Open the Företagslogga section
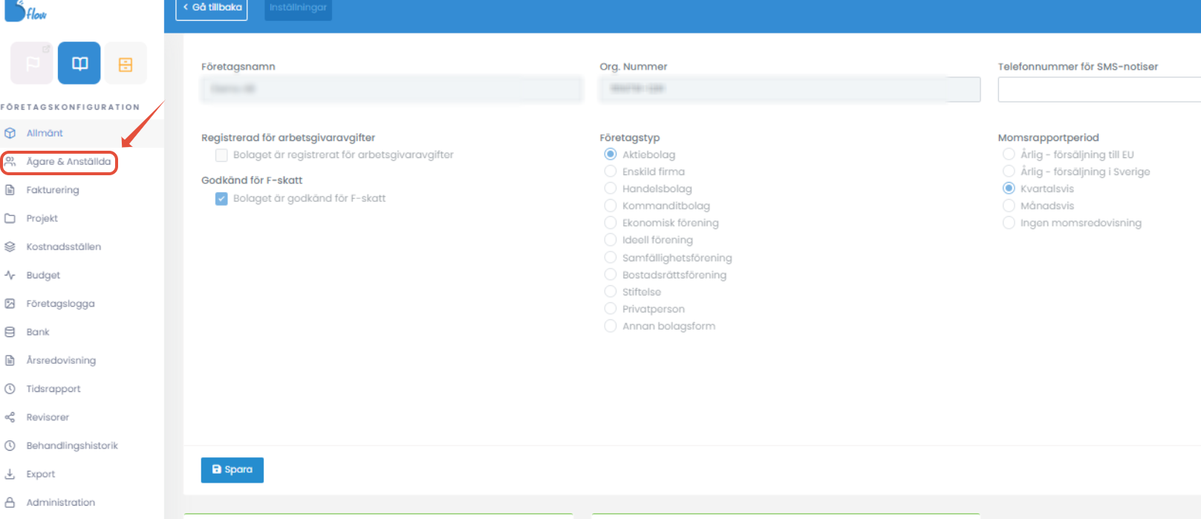The image size is (1201, 519). (60, 304)
